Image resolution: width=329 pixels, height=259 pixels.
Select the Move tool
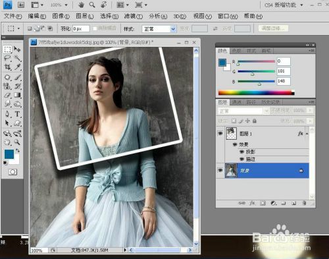click(17, 49)
